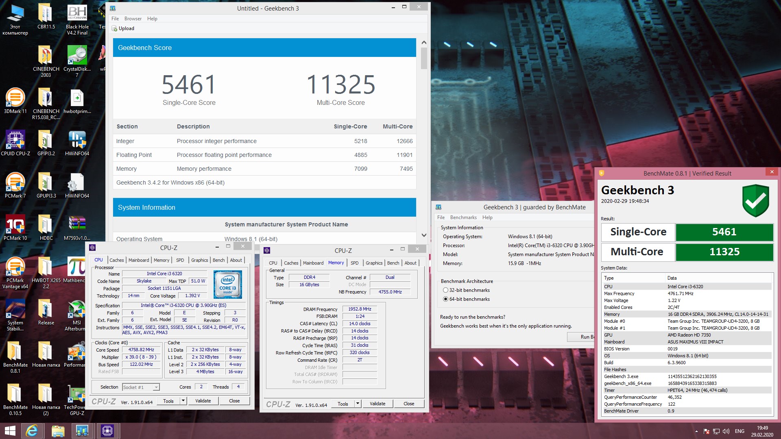Open volume control in system tray
Image resolution: width=781 pixels, height=439 pixels.
tap(726, 431)
